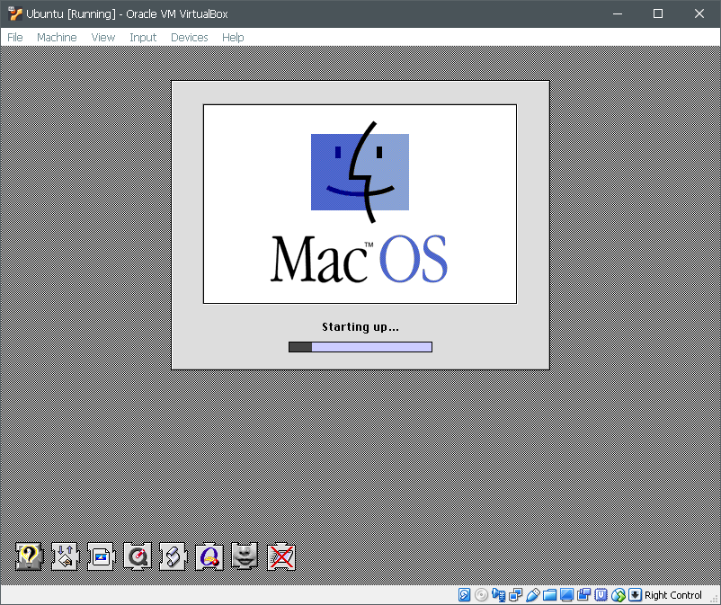
Task: Select the File Exchange extension icon
Action: (x=64, y=557)
